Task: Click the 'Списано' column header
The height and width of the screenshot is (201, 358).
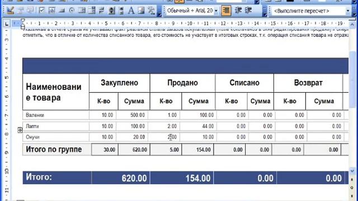Action: pyautogui.click(x=244, y=83)
